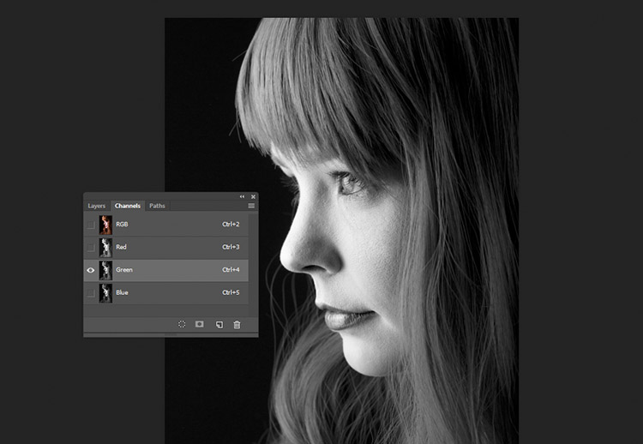This screenshot has height=444, width=643.
Task: Select the RGB channel name
Action: pos(122,225)
